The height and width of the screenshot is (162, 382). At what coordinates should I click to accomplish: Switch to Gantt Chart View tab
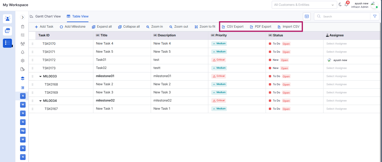[45, 17]
